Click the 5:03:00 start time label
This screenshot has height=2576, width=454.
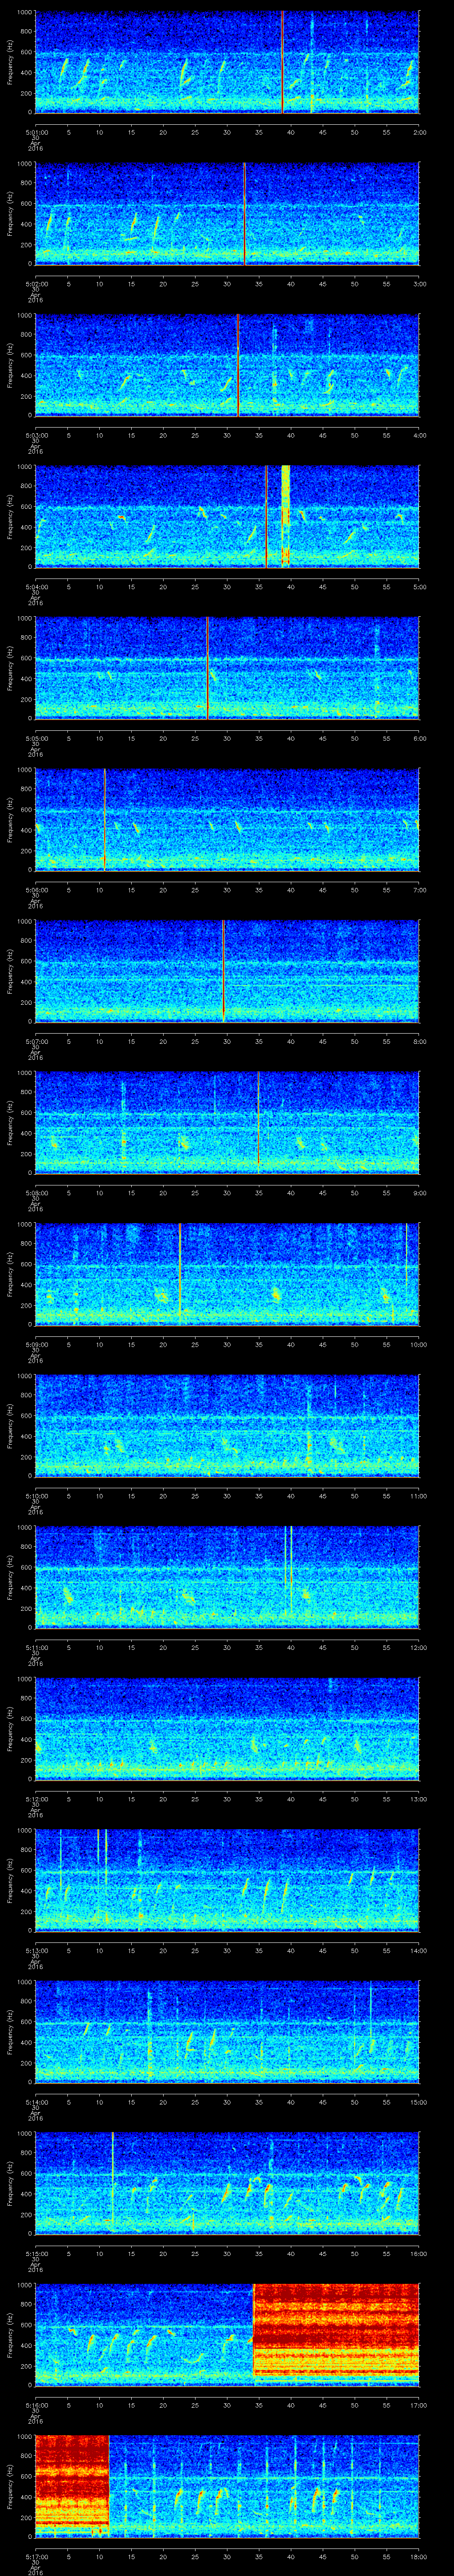[x=36, y=435]
